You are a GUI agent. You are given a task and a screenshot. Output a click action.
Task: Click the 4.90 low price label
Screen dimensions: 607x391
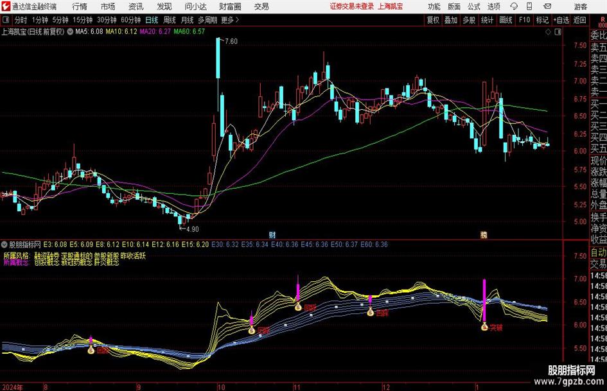click(193, 229)
